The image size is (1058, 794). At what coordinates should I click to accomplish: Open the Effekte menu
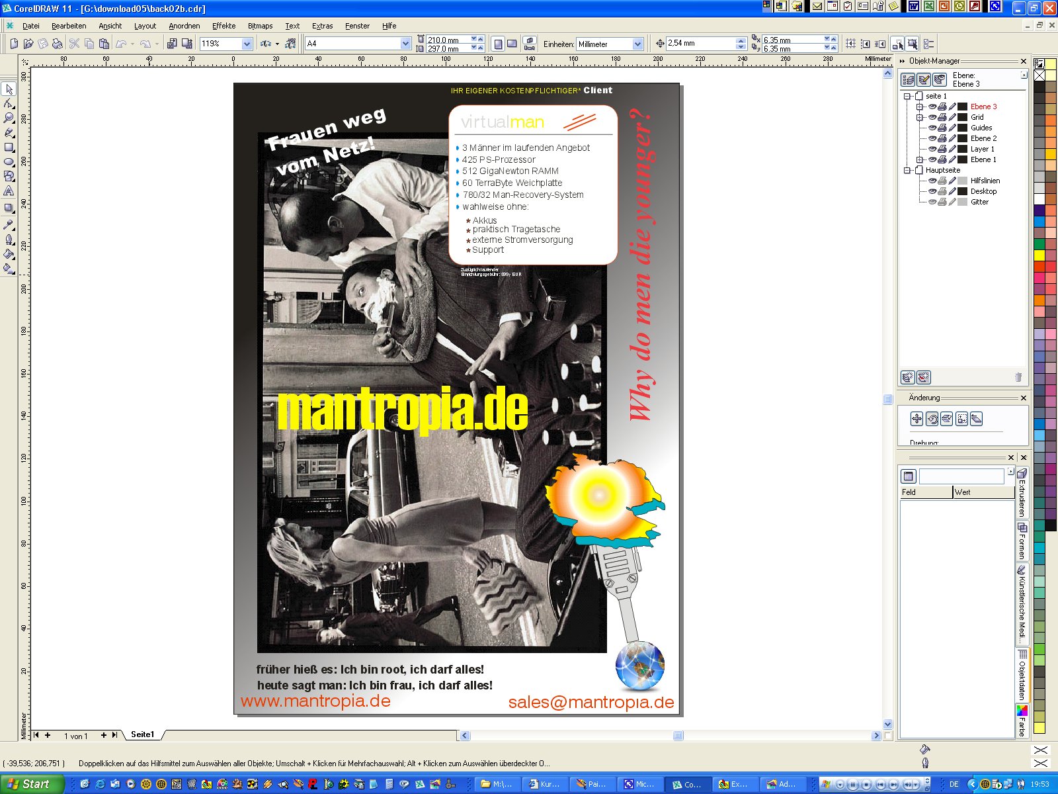click(x=224, y=26)
